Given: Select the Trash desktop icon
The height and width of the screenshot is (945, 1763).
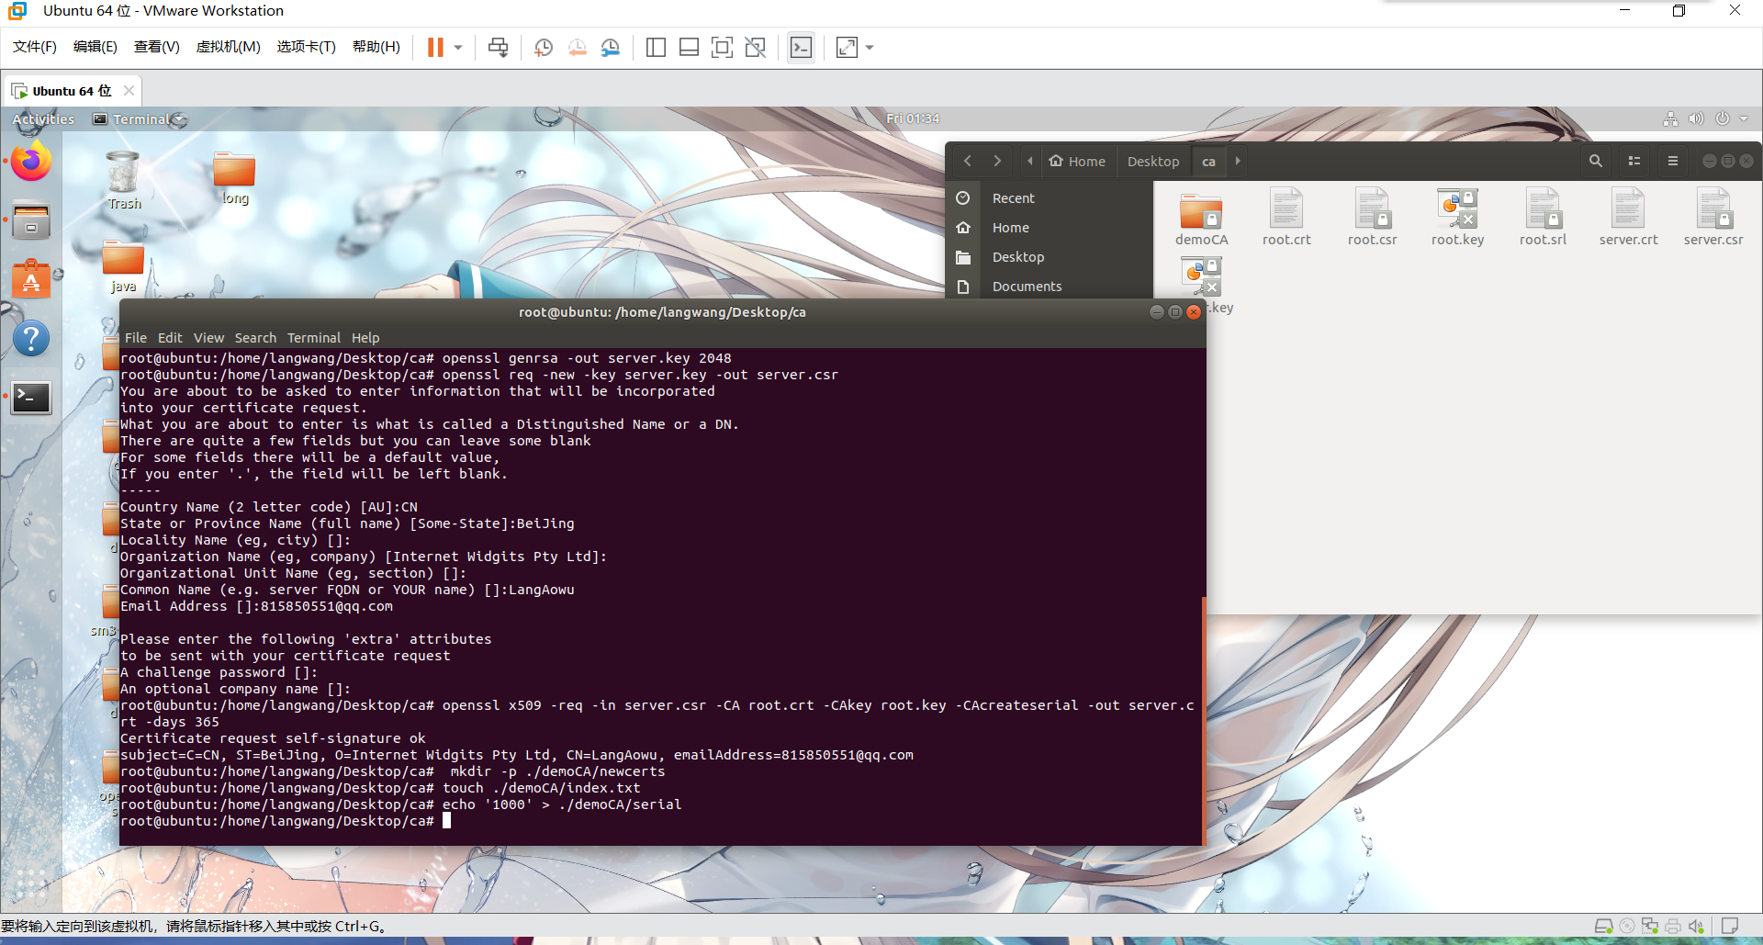Looking at the screenshot, I should pyautogui.click(x=124, y=181).
